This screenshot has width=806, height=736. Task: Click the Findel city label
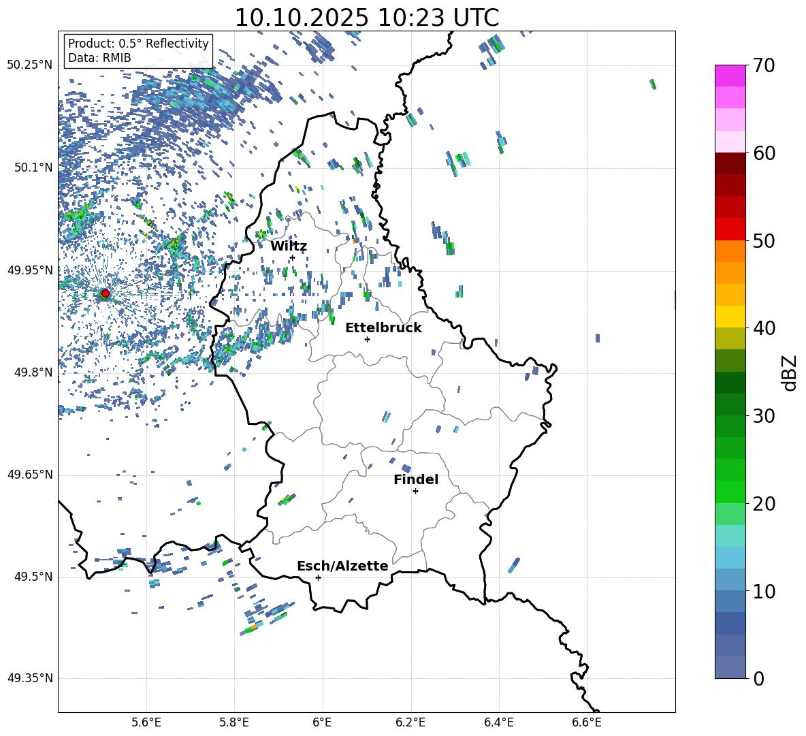[x=416, y=479]
